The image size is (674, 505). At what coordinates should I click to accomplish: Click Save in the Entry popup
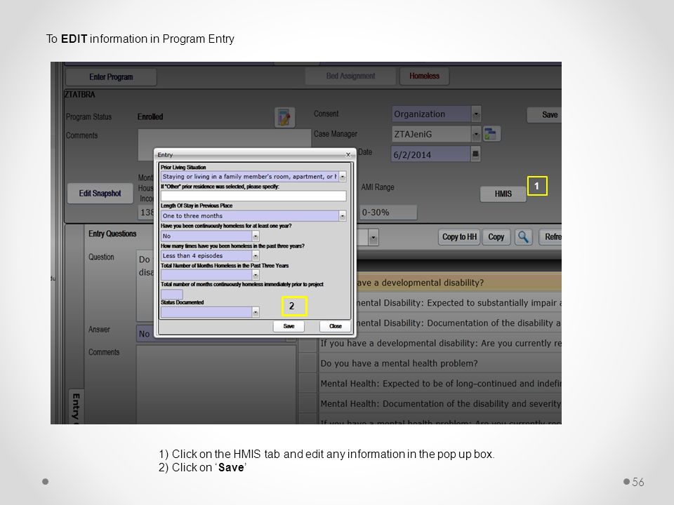coord(289,326)
